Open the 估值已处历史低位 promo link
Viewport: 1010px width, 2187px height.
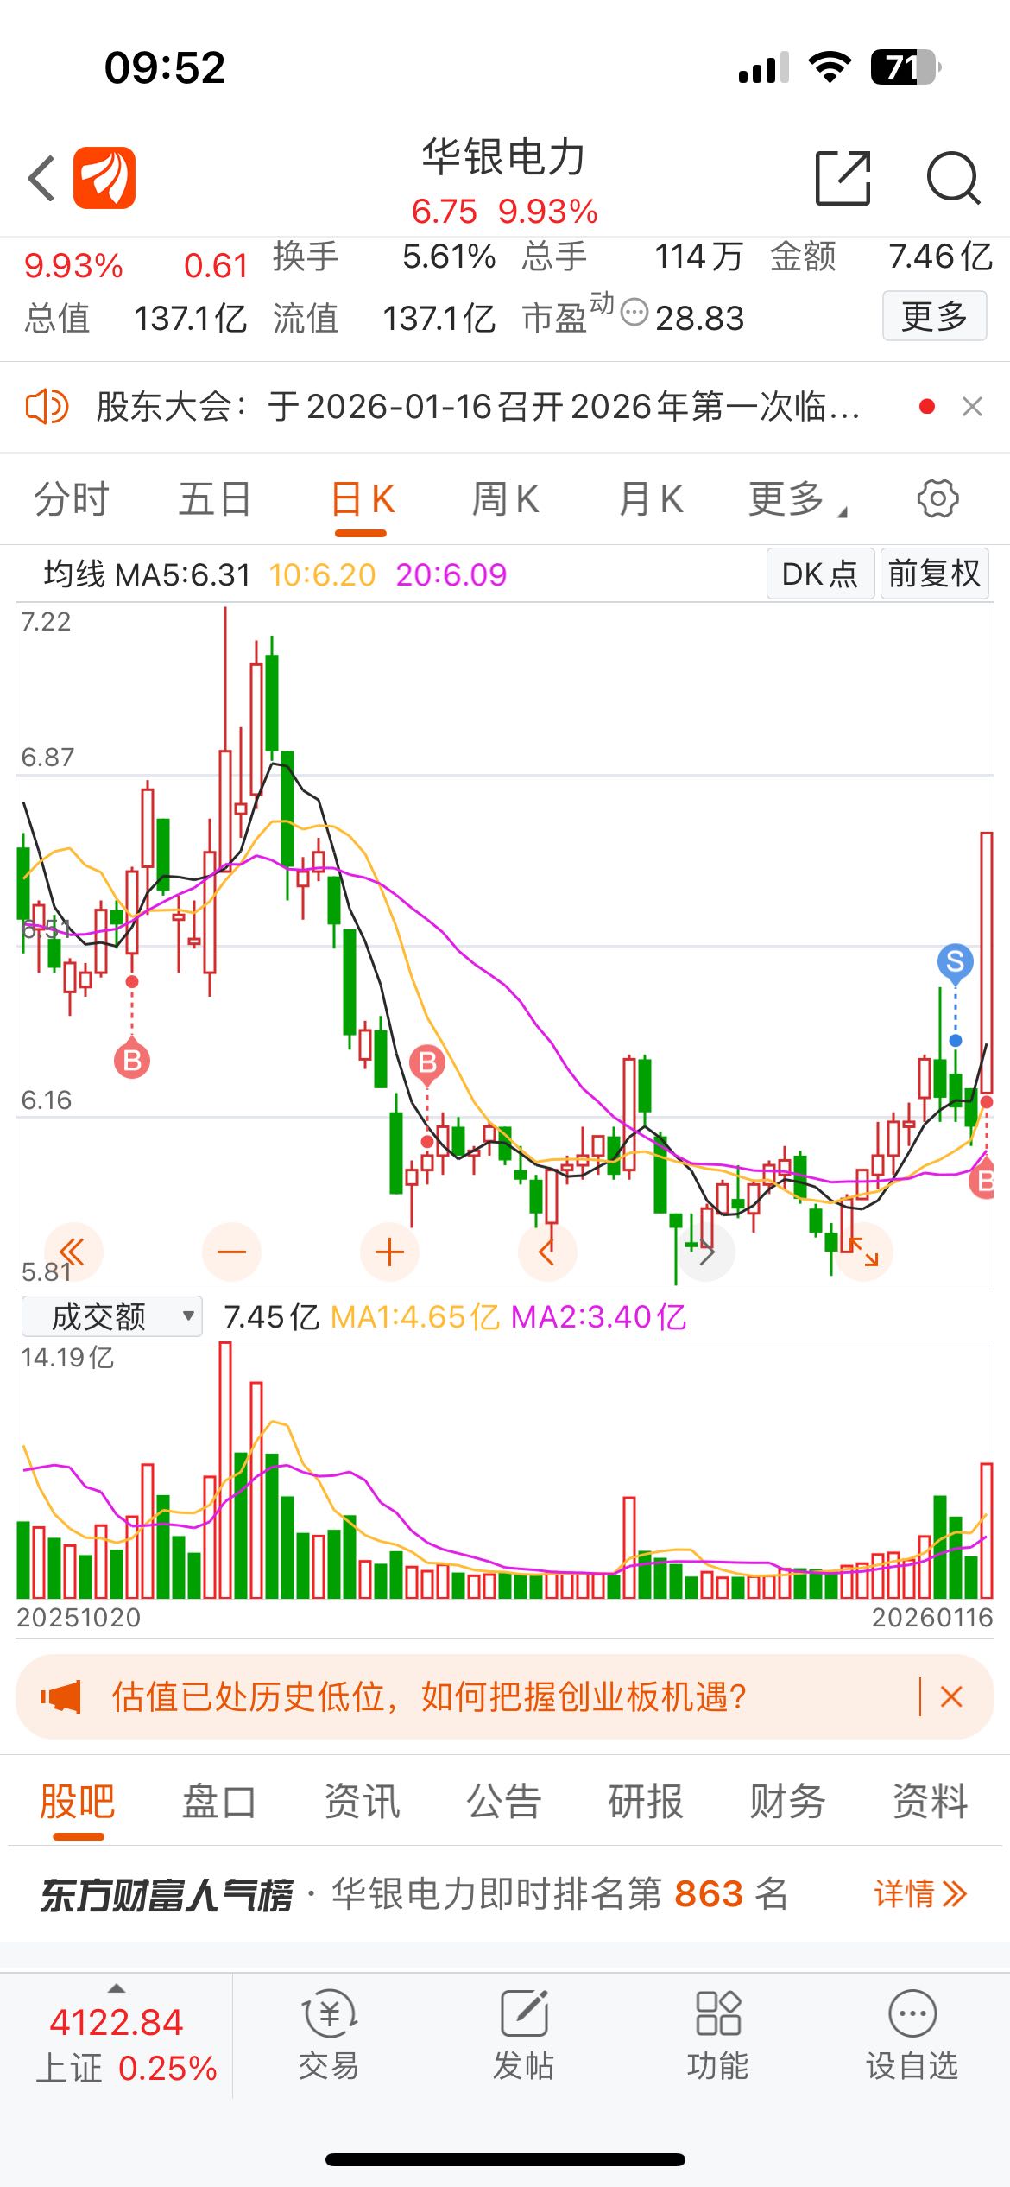pos(428,1696)
